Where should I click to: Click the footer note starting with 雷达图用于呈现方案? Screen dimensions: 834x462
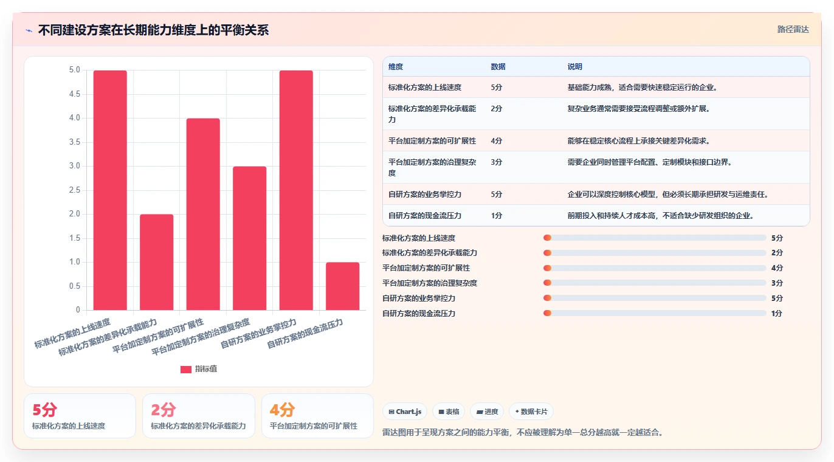coord(523,433)
